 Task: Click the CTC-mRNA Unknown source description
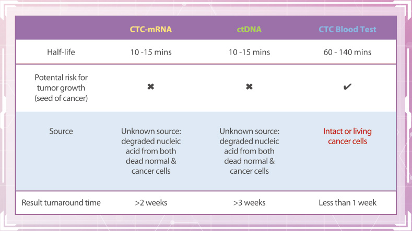pyautogui.click(x=151, y=151)
